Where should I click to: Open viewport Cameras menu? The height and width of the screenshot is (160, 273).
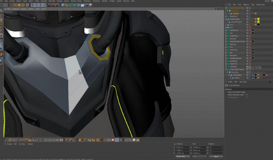(x=16, y=9)
